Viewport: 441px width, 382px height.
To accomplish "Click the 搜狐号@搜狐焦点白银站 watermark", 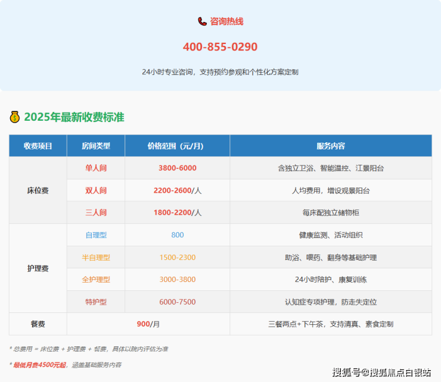I will 381,372.
